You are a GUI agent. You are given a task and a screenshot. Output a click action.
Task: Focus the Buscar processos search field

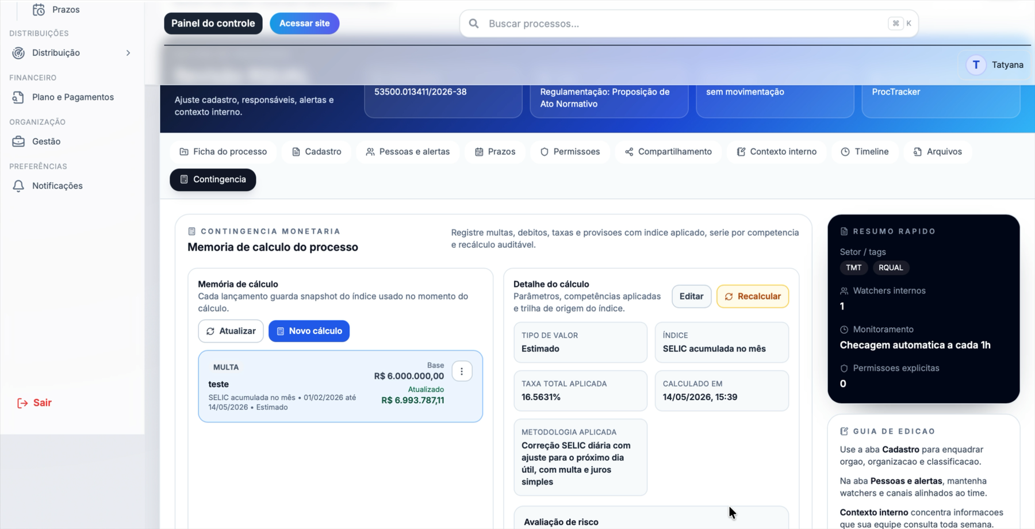click(x=688, y=24)
